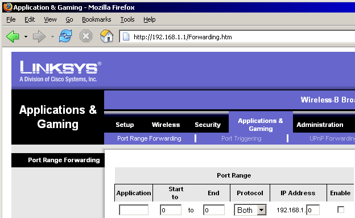Click the IP Address last octet field

[313, 210]
